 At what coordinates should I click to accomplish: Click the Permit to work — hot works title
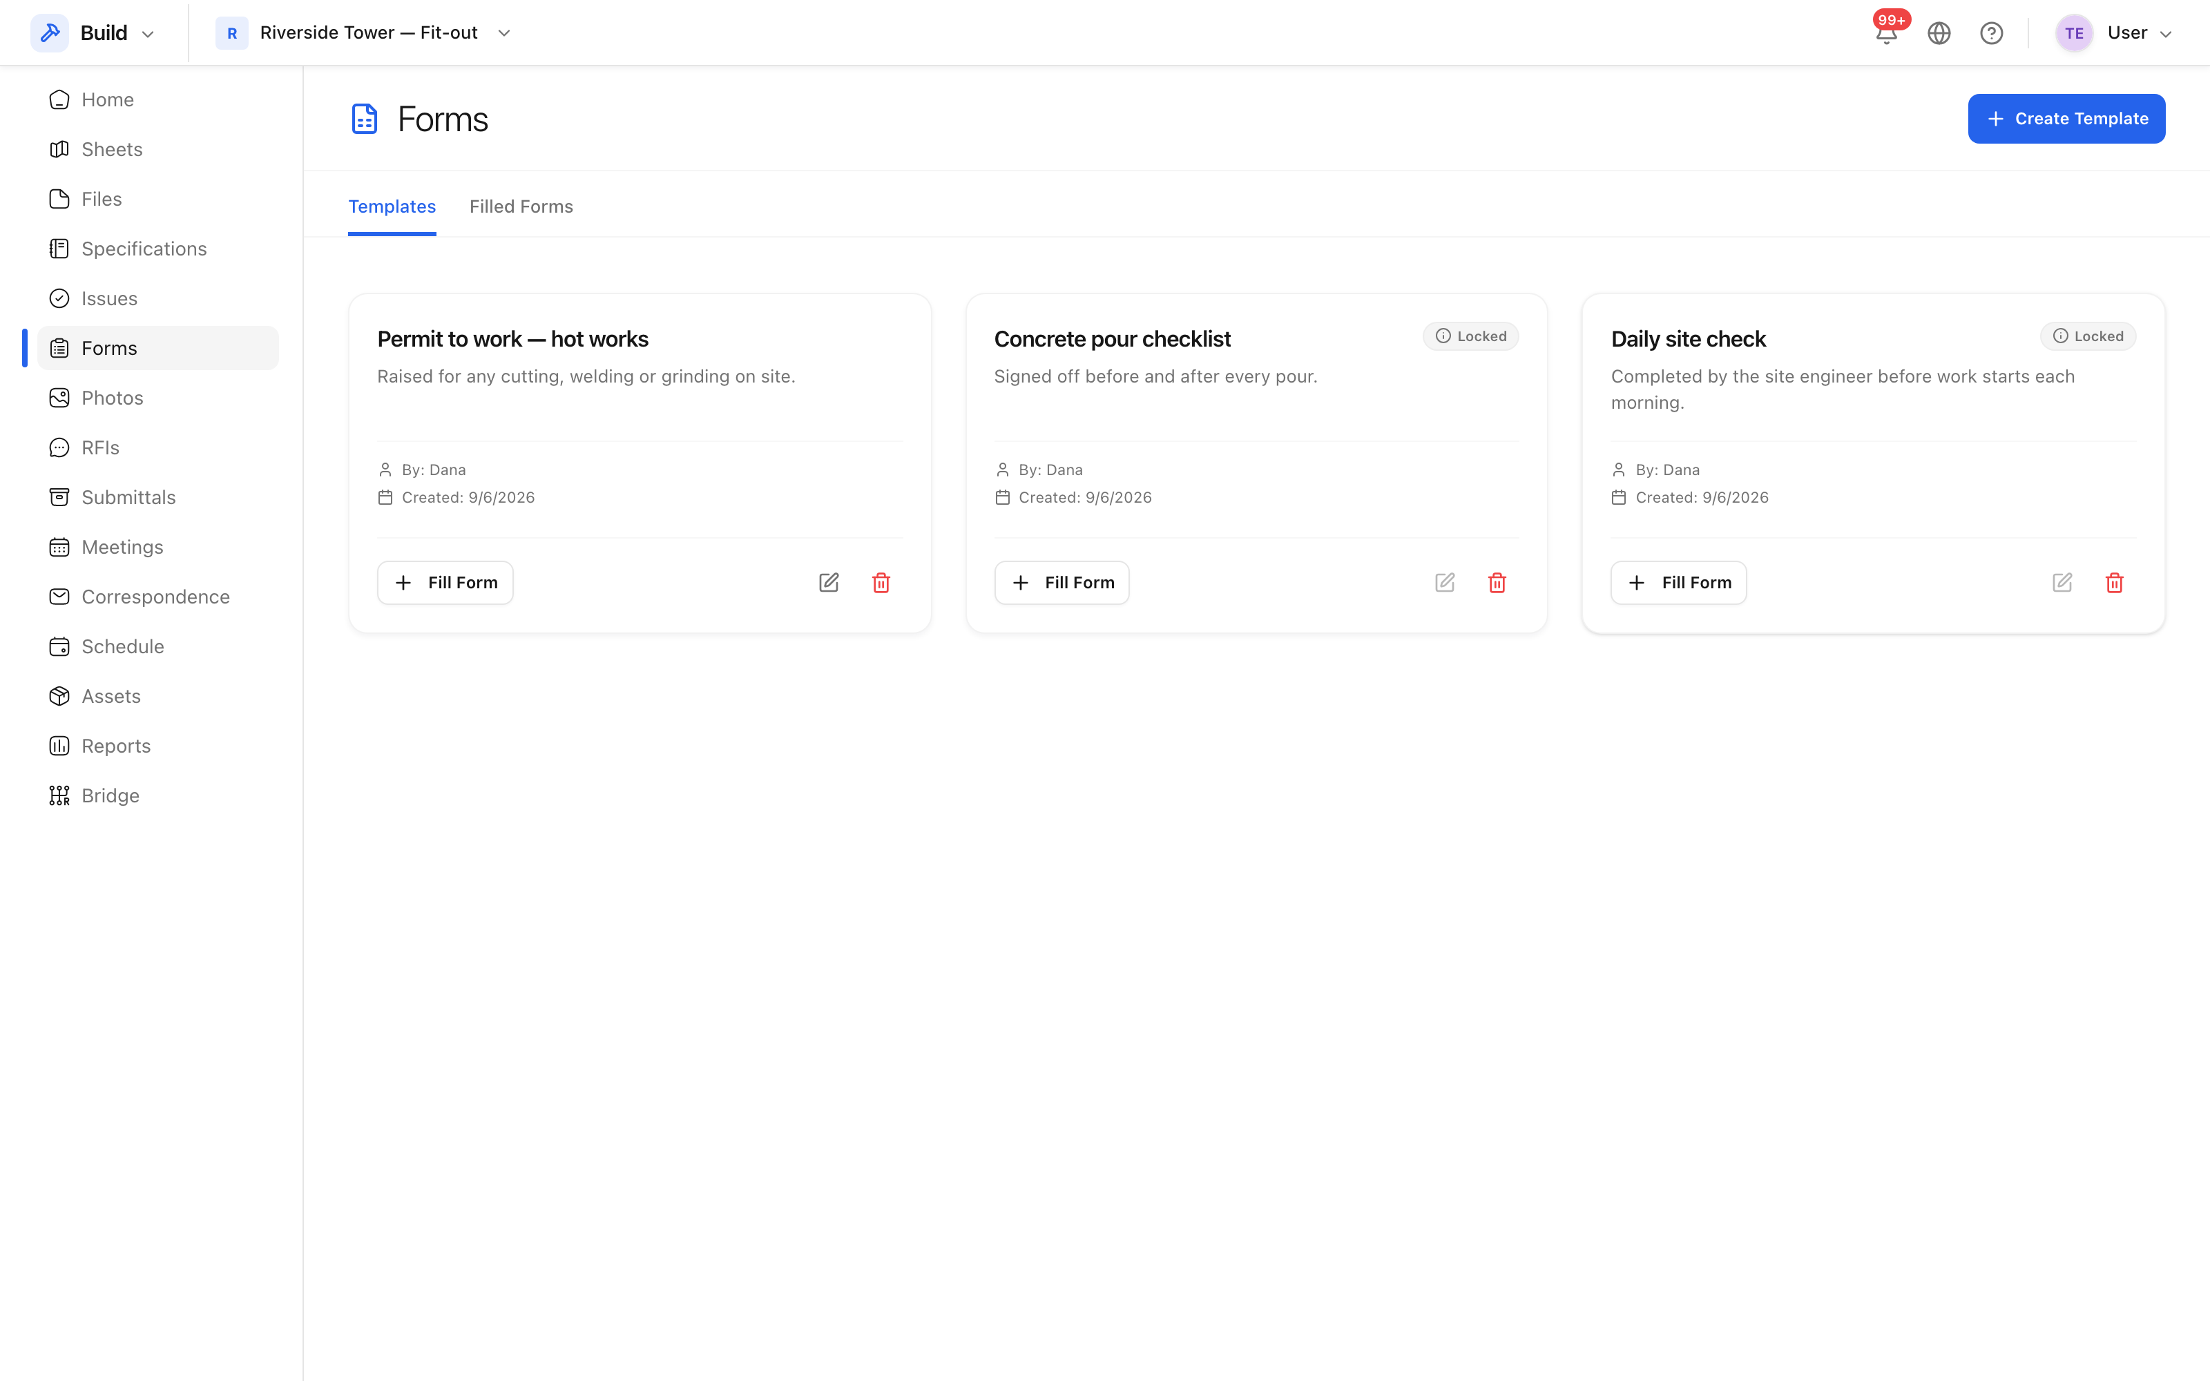[x=512, y=339]
